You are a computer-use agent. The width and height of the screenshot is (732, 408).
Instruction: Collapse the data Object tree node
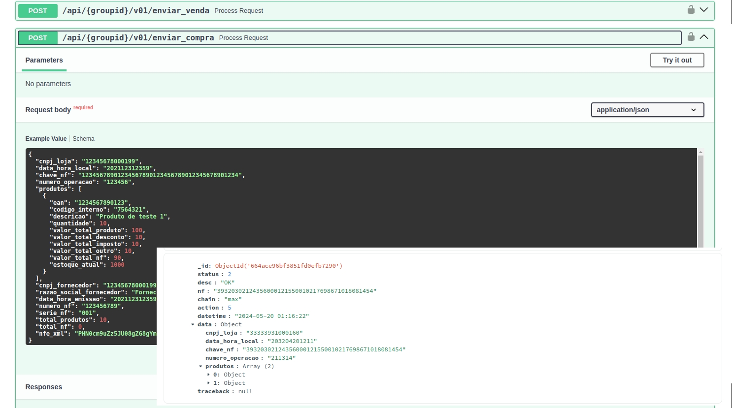point(193,325)
